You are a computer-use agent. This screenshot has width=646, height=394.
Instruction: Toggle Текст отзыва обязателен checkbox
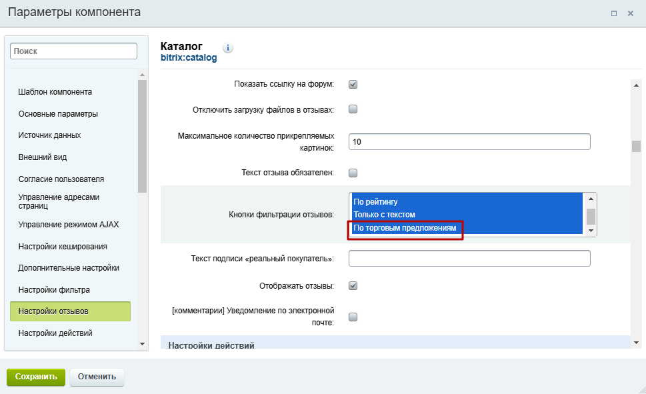pyautogui.click(x=353, y=173)
